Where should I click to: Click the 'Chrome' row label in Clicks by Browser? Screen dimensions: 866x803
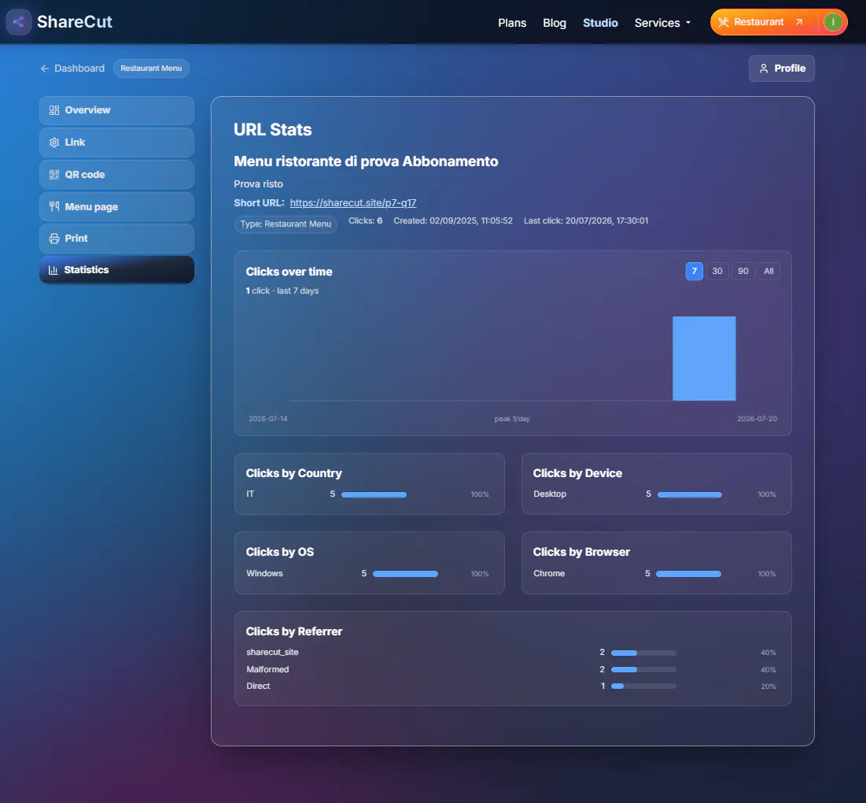[x=549, y=574]
